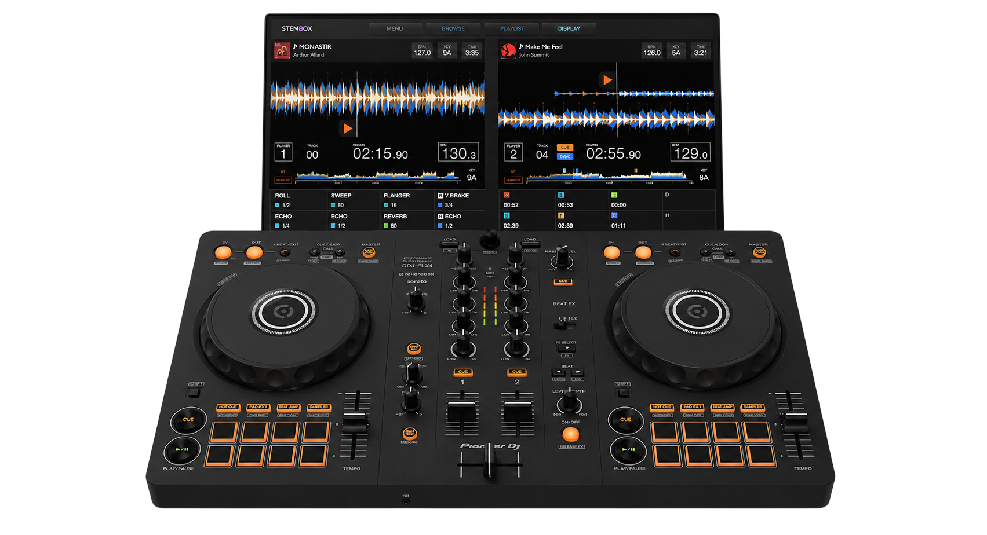This screenshot has height=535, width=987.
Task: Hit deck 2 loop OUT button
Action: pyautogui.click(x=643, y=252)
